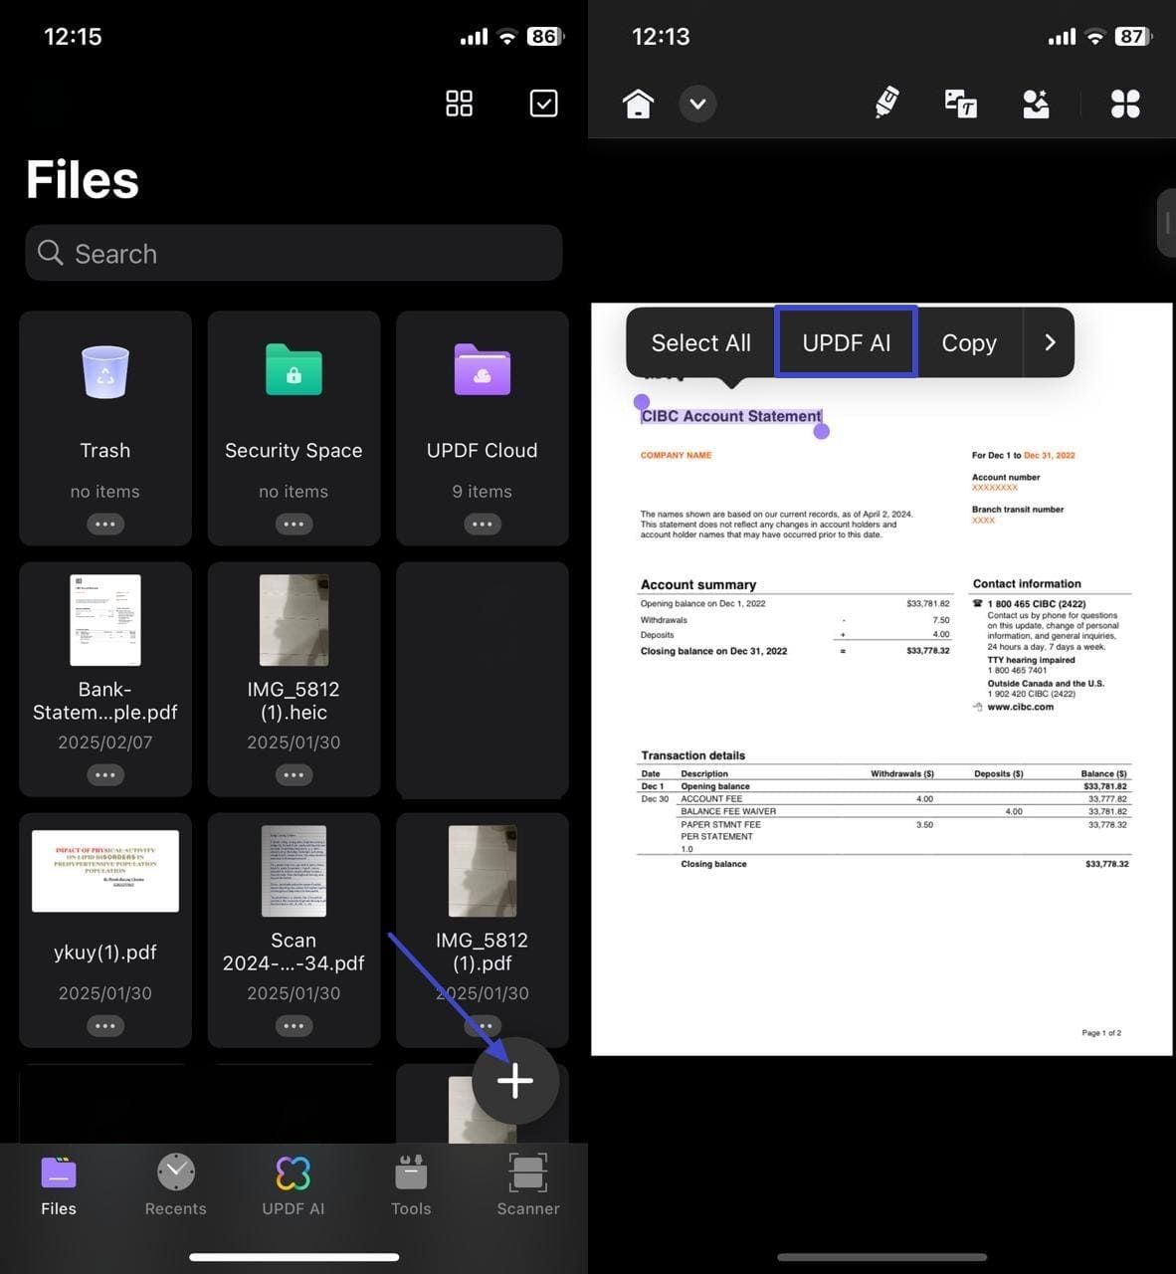The width and height of the screenshot is (1176, 1274).
Task: Open the Scanner from the bottom bar
Action: pos(527,1184)
